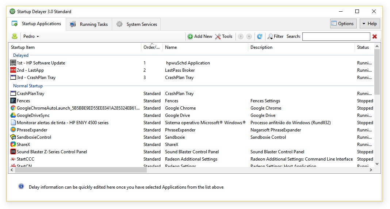Click the horizontal scrollbar left arrow
The height and width of the screenshot is (209, 390).
point(12,170)
